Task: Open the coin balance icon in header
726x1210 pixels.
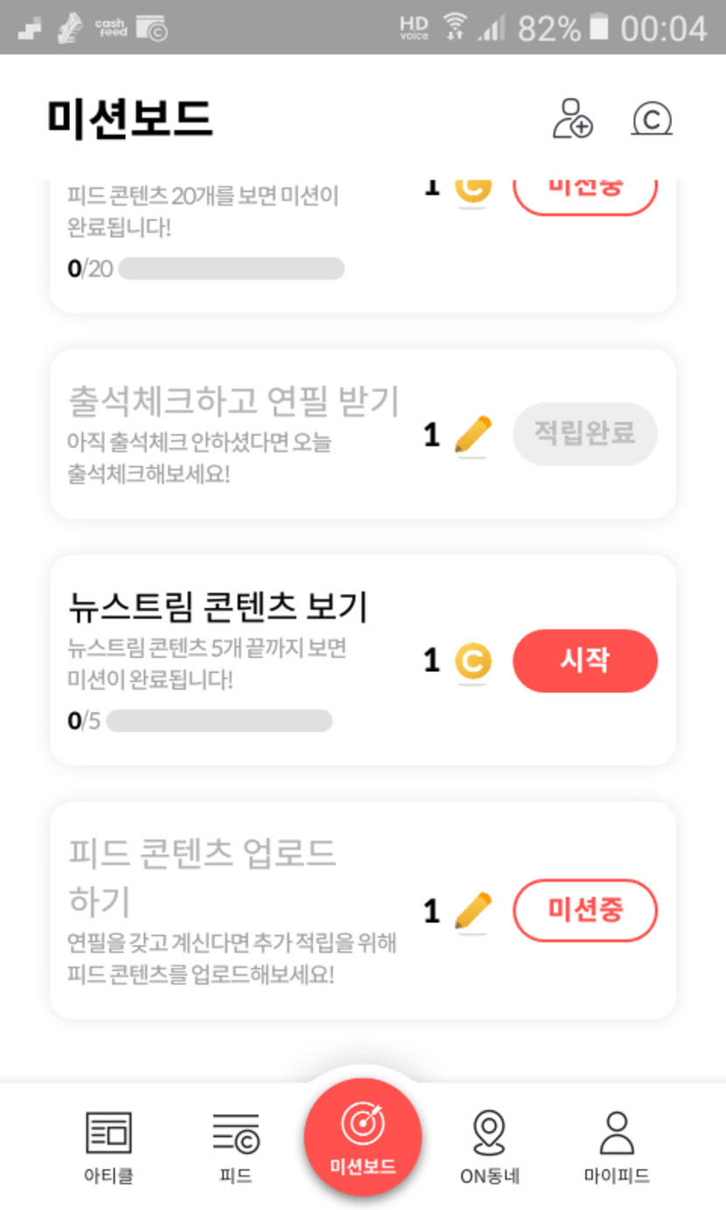Action: click(651, 119)
